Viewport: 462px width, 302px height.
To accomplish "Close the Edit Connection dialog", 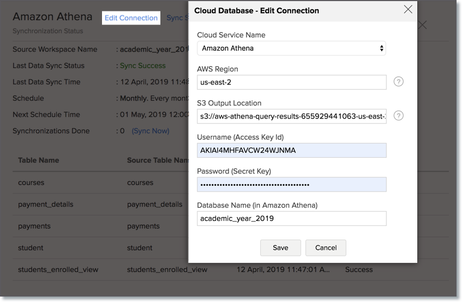I will pyautogui.click(x=407, y=9).
